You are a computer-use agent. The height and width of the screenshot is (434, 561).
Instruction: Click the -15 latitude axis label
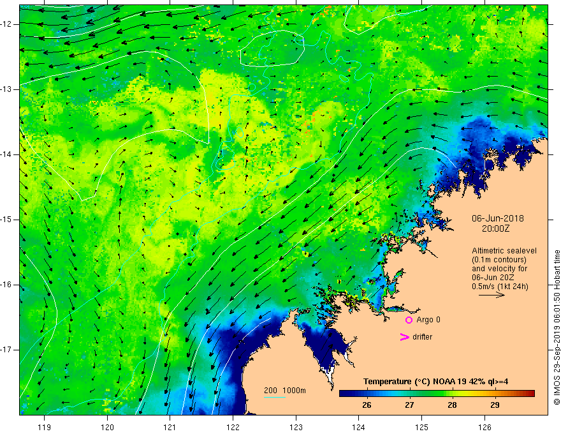7,220
